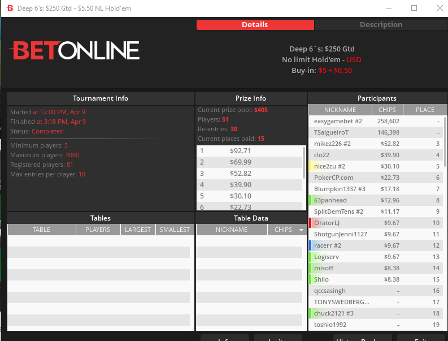Click the Buy-in: $5 + $0.50 text
Image resolution: width=448 pixels, height=341 pixels.
(x=321, y=70)
